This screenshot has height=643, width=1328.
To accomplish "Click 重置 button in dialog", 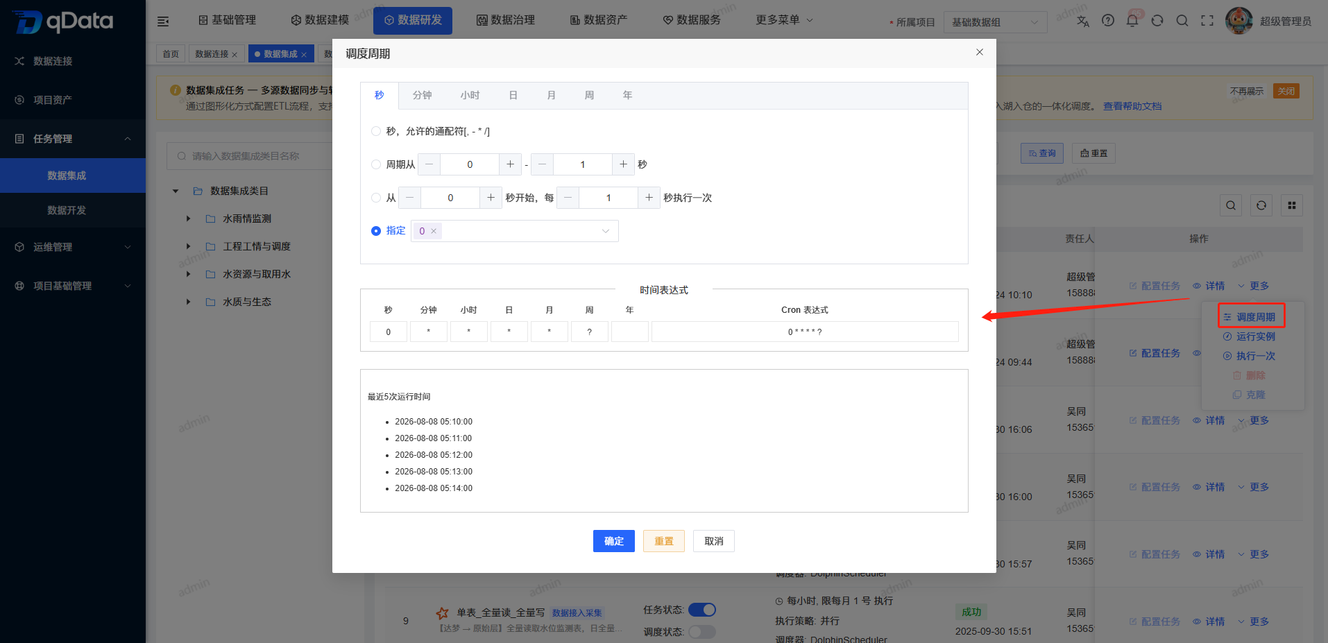I will tap(664, 541).
